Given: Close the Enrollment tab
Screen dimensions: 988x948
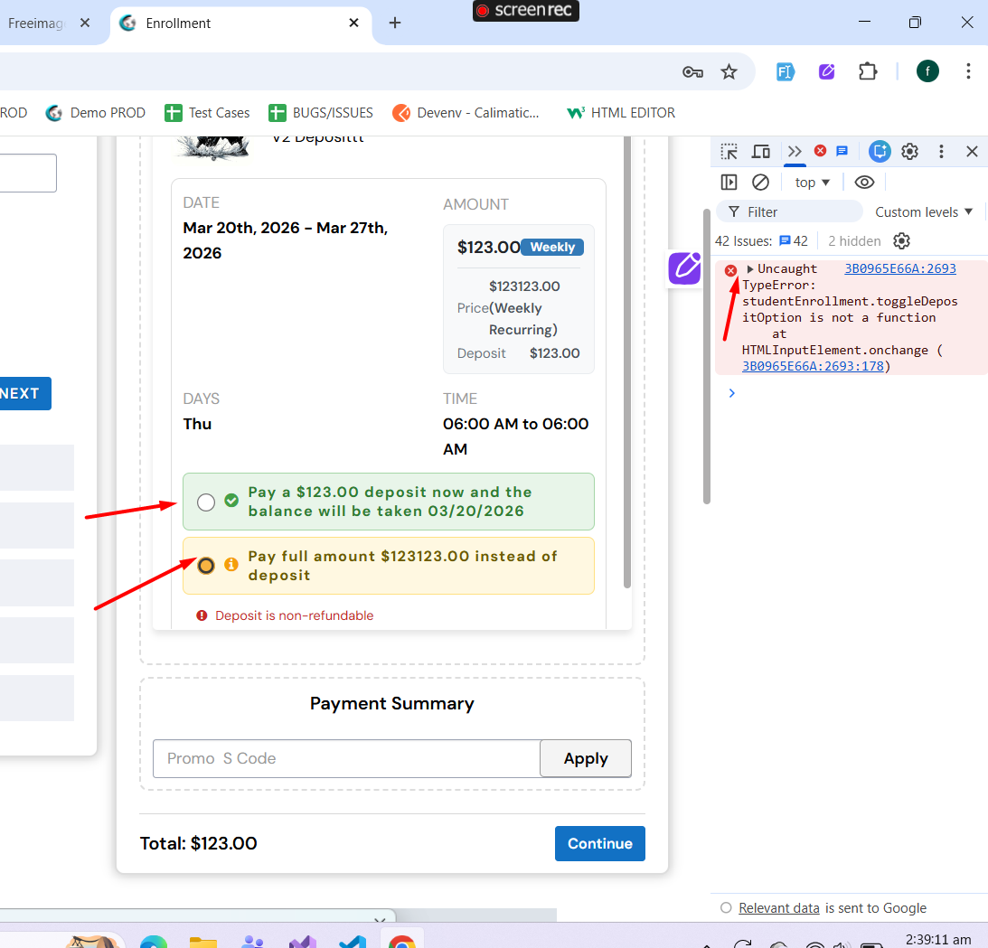Looking at the screenshot, I should coord(354,23).
